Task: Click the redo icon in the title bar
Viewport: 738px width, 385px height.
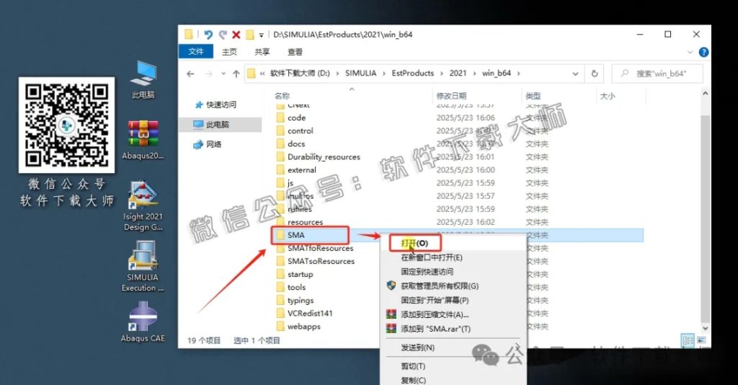Action: click(x=223, y=35)
